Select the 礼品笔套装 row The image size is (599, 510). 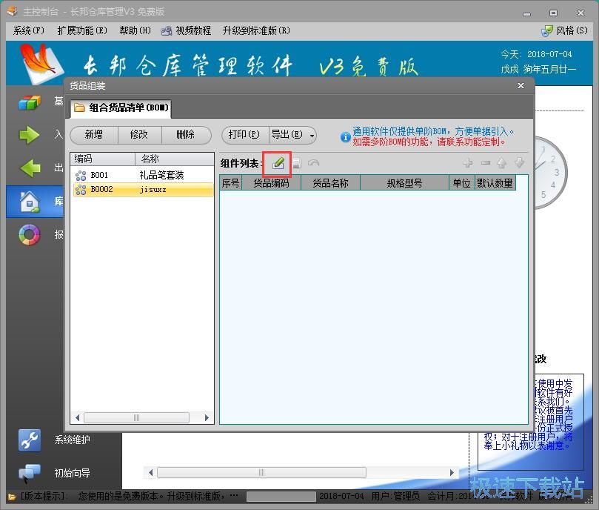coord(143,175)
